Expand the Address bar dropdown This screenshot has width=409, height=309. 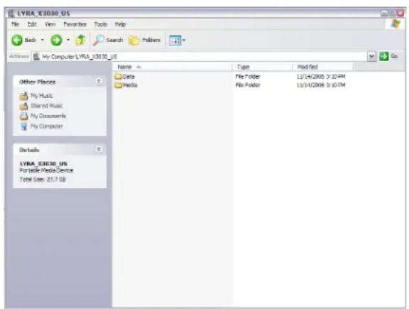(x=371, y=56)
